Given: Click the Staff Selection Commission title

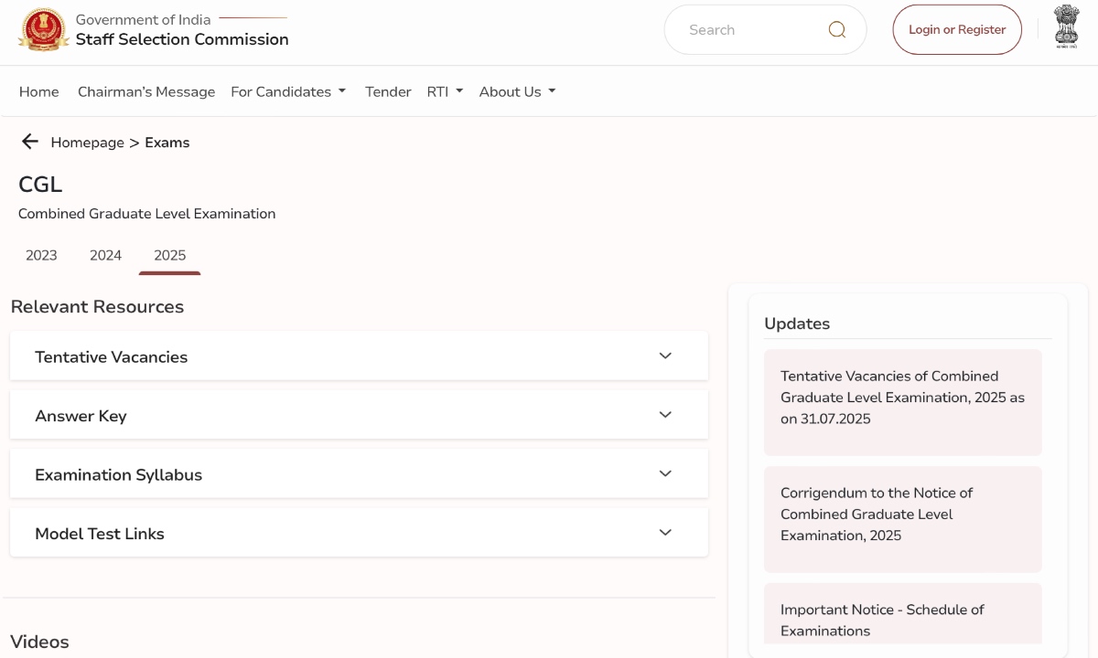Looking at the screenshot, I should [182, 39].
